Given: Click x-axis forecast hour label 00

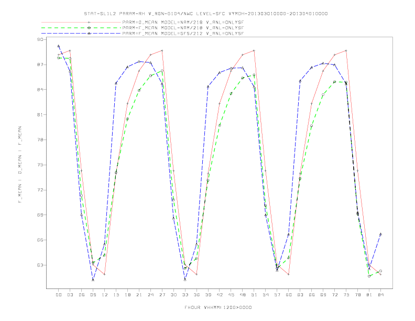Looking at the screenshot, I should click(x=59, y=295).
